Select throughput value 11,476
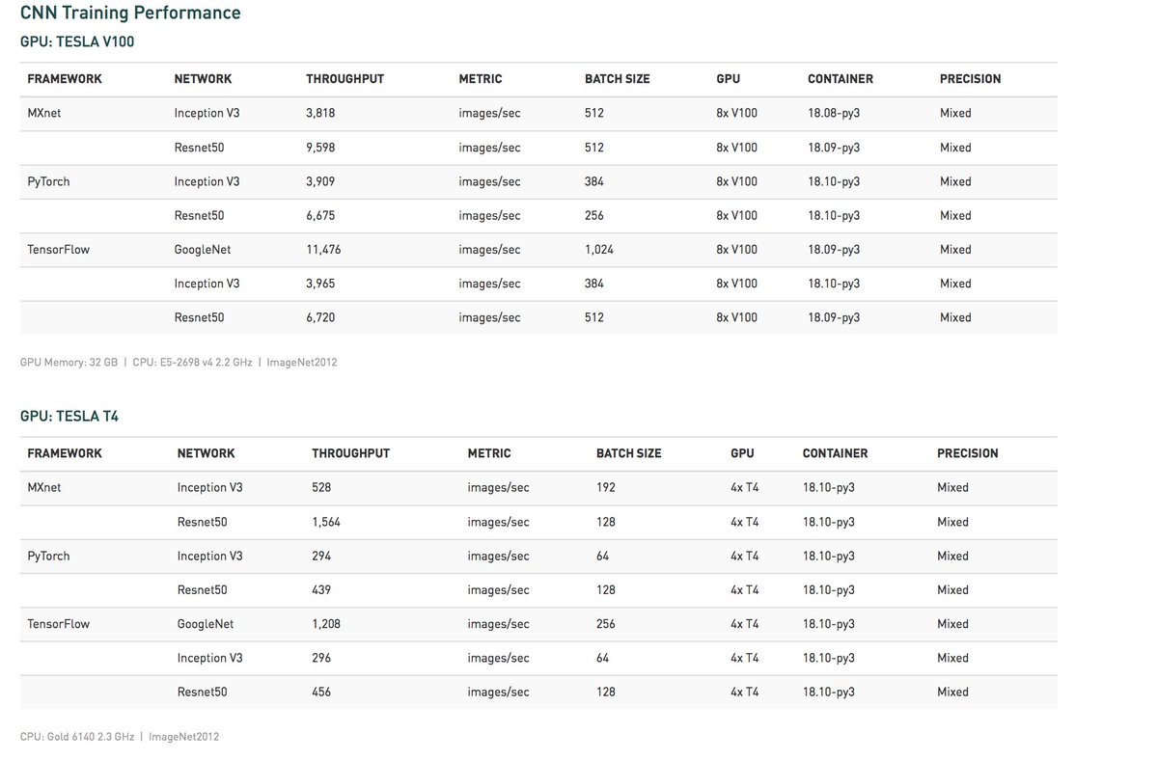 click(323, 249)
